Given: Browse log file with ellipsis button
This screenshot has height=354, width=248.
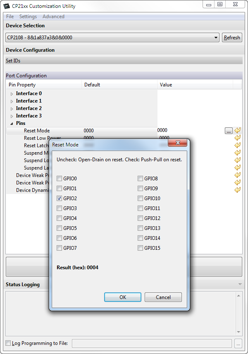Looking at the screenshot, I should pos(238,343).
